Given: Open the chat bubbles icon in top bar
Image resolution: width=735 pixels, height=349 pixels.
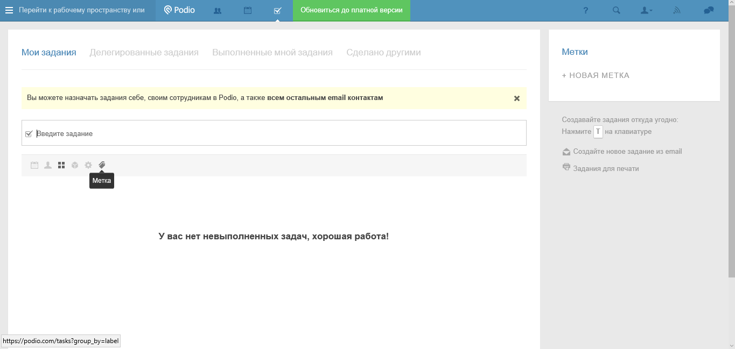Looking at the screenshot, I should coord(708,10).
